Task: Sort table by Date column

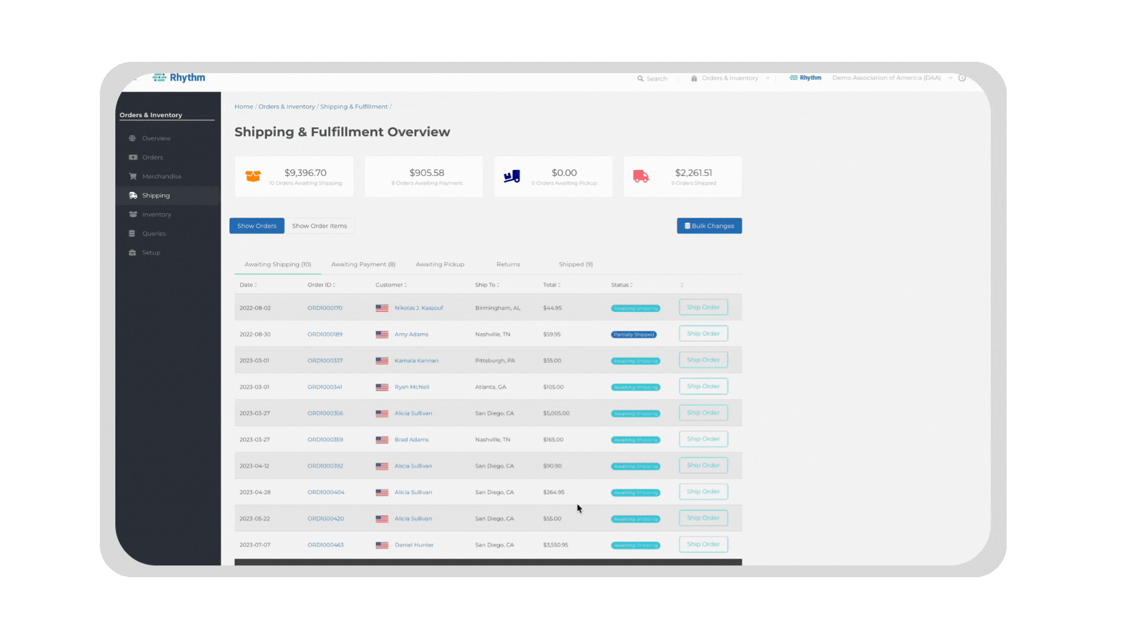Action: [x=248, y=285]
